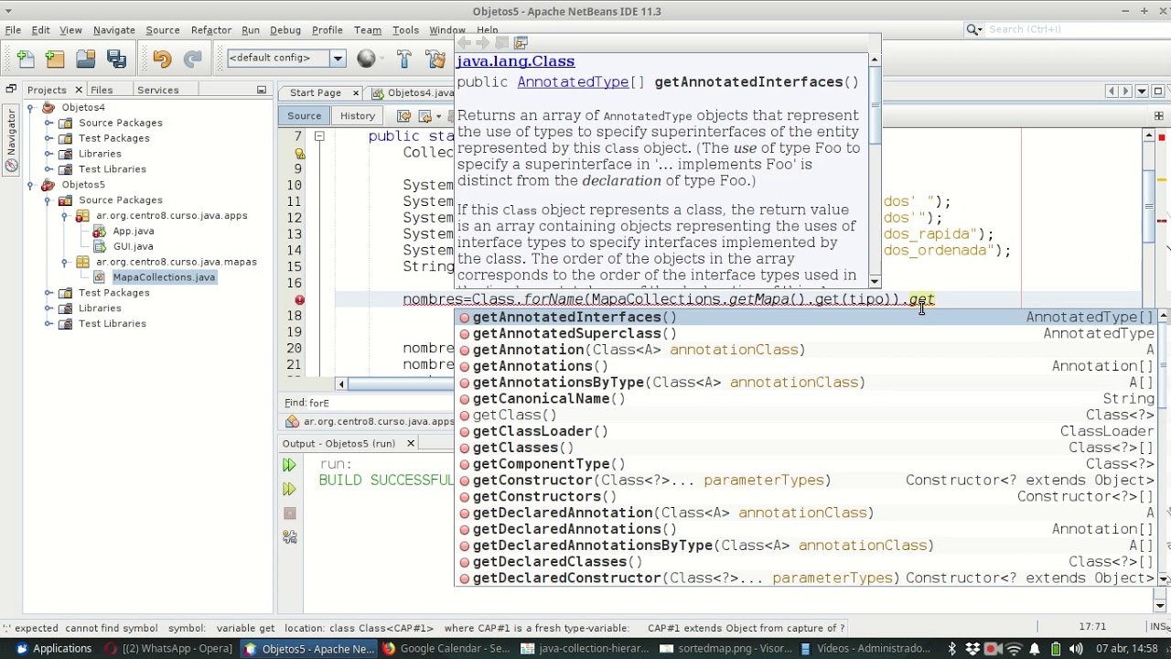Collapse Objetos5 Source Packages node
Screen dimensions: 1171x659
pos(48,200)
